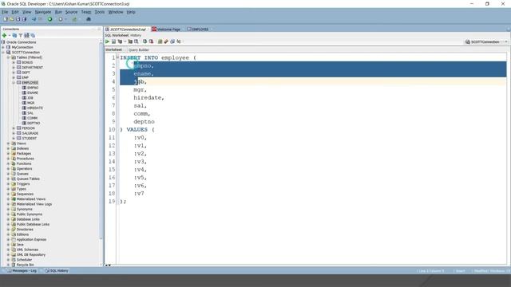Click the Refresh icon in Connections panel
This screenshot has height=287, width=511.
[x=14, y=35]
